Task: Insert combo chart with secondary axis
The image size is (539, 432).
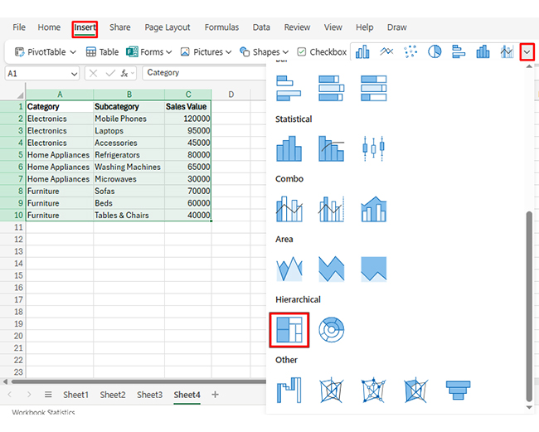Action: (331, 209)
